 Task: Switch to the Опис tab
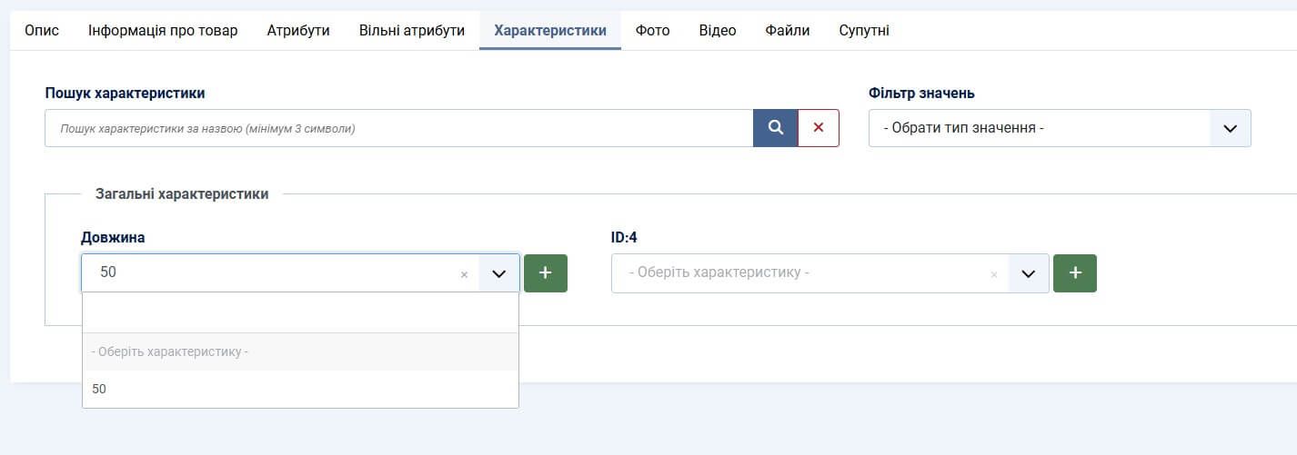click(x=42, y=30)
